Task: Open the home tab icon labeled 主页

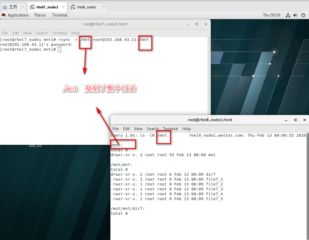Action: (5, 7)
